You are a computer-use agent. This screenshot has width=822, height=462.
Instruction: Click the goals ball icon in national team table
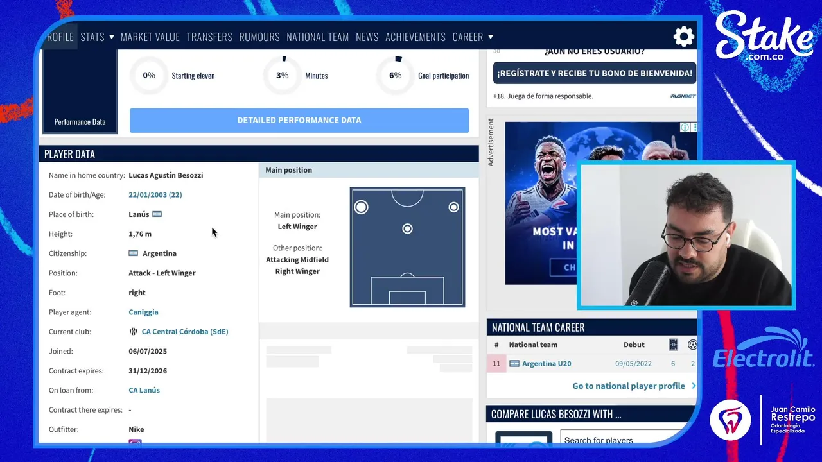(x=692, y=345)
